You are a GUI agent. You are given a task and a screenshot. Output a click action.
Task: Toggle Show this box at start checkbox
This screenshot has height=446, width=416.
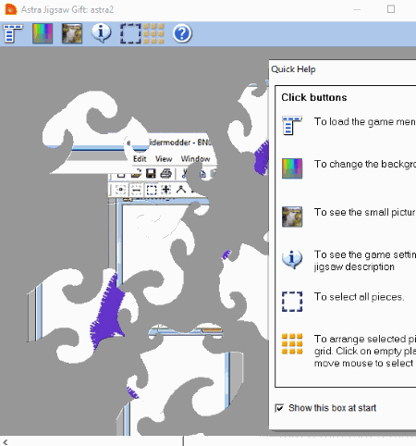point(279,408)
